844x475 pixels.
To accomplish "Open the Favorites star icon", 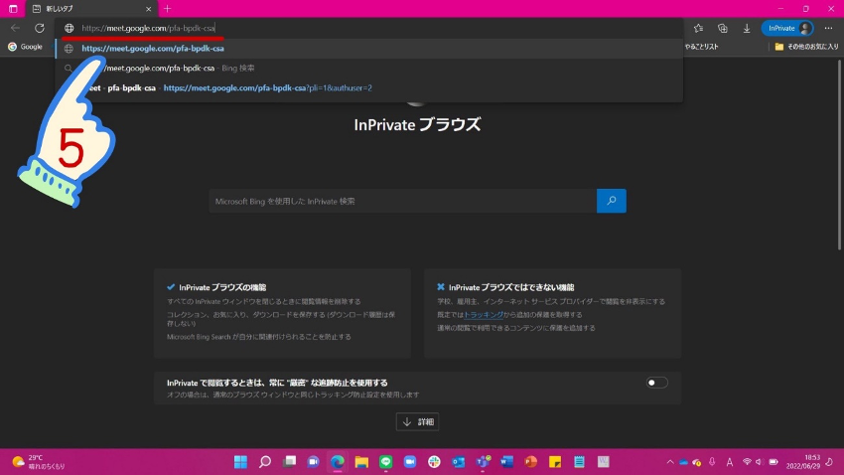I will coord(698,28).
